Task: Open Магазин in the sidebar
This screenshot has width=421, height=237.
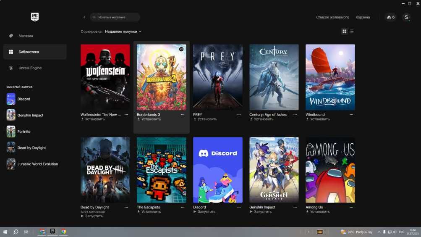Action: (35, 36)
